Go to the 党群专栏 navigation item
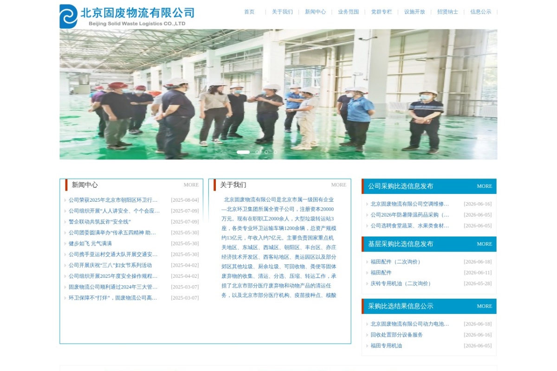The height and width of the screenshot is (371, 557). coord(382,12)
